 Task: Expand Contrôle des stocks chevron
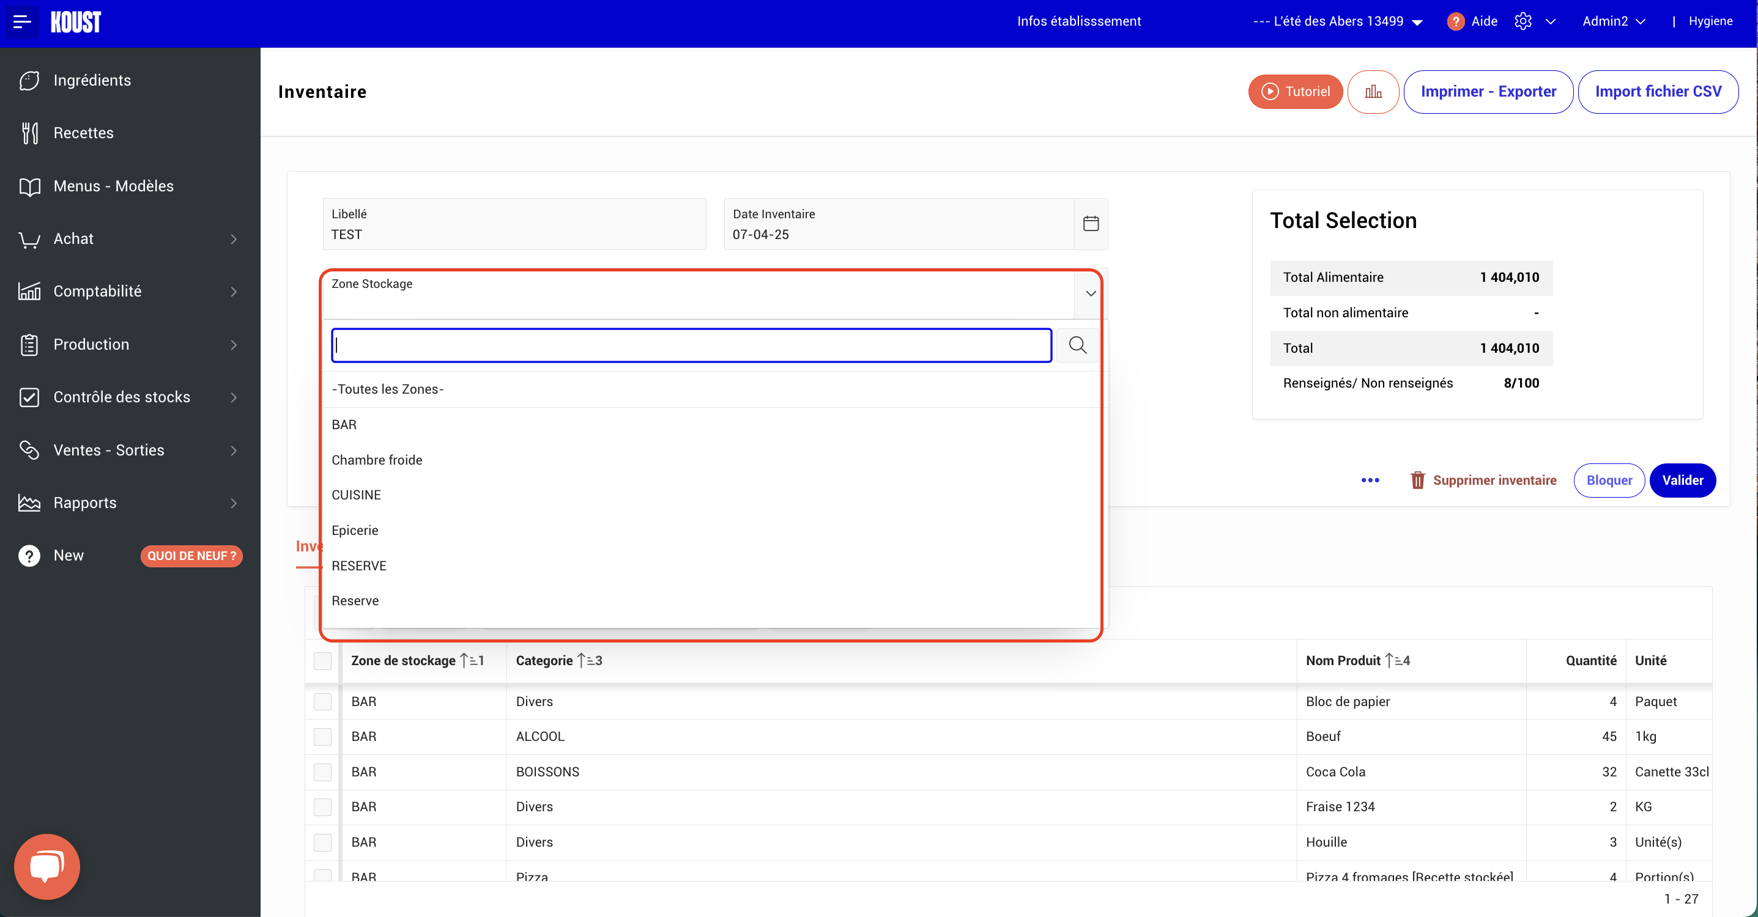coord(234,398)
